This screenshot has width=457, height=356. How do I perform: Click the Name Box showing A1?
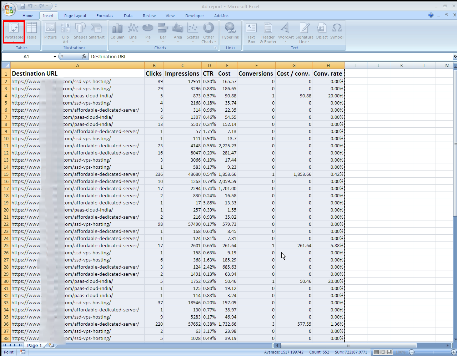pos(27,56)
